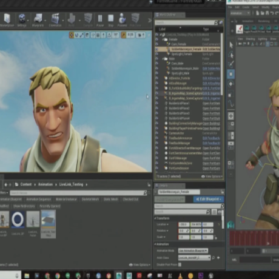The width and height of the screenshot is (279, 279).
Task: Select SoldierMannequin_Male in outliner
Action: (x=185, y=69)
